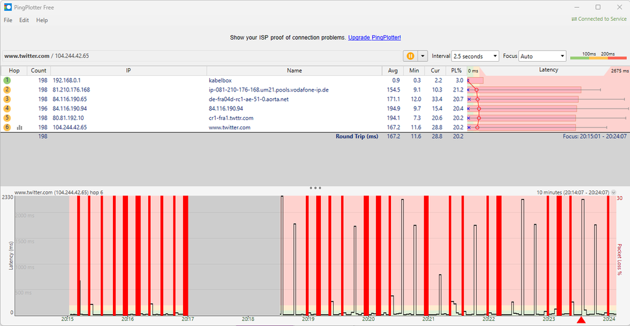Open the File menu
This screenshot has width=630, height=326.
click(x=8, y=20)
